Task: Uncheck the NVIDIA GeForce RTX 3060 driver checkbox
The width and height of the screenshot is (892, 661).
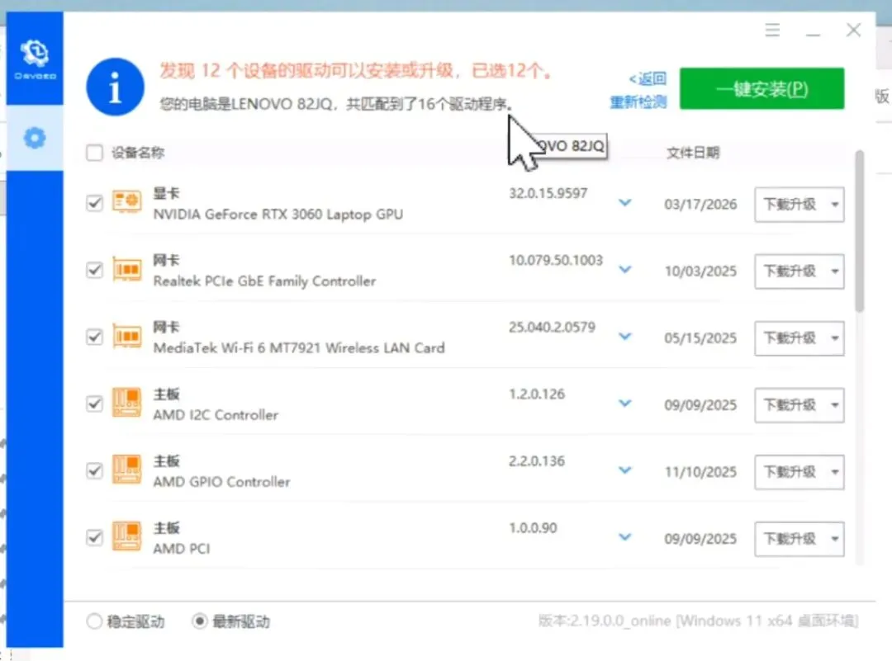Action: coord(94,203)
